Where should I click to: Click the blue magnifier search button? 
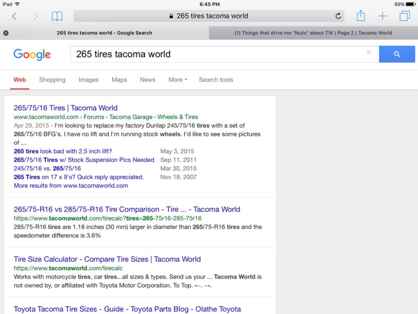pyautogui.click(x=397, y=54)
